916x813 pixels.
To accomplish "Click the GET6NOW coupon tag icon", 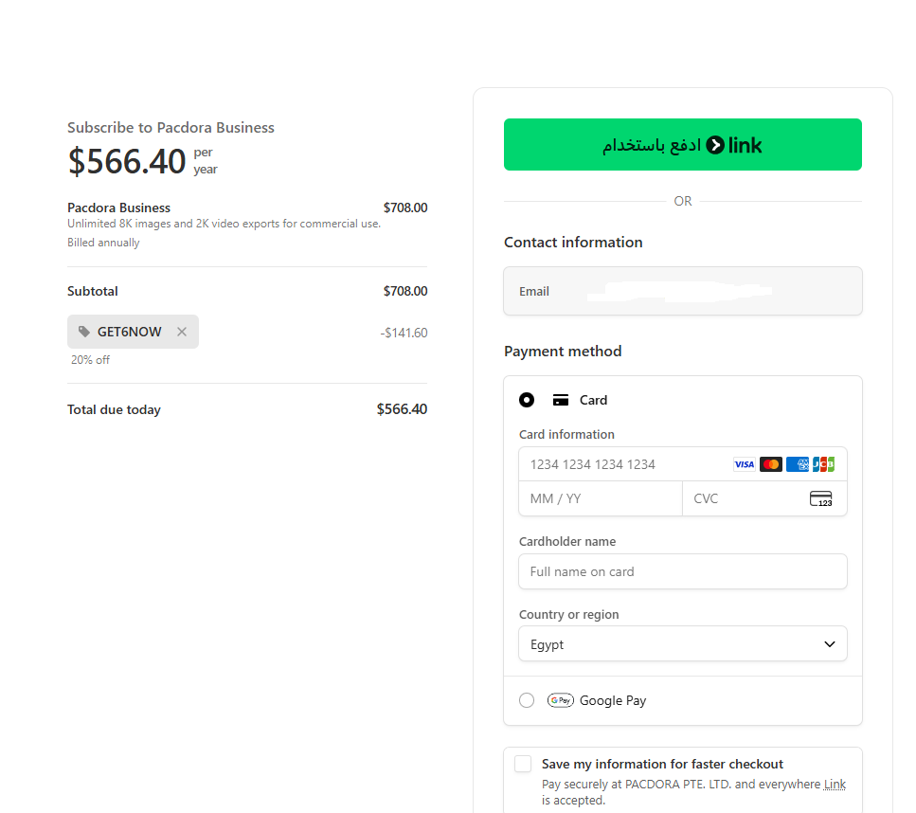I will [84, 332].
